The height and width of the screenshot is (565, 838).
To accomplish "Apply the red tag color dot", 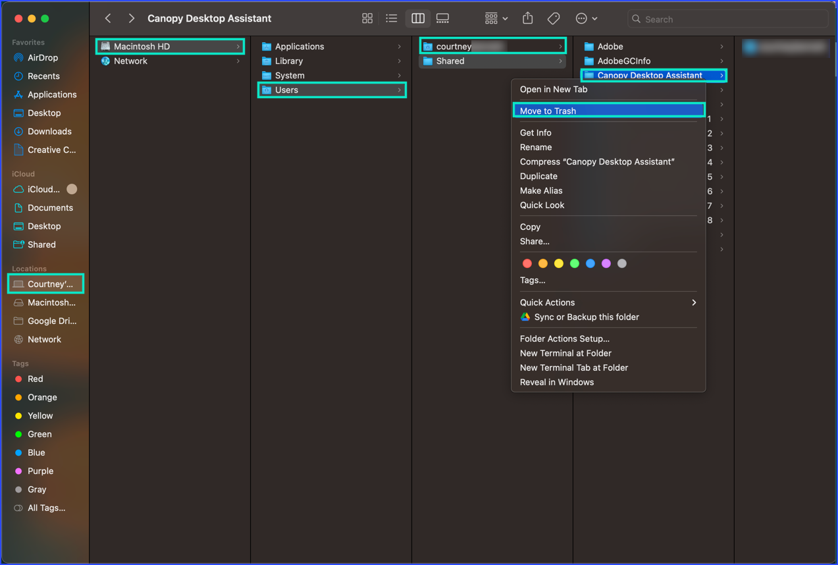I will tap(527, 263).
